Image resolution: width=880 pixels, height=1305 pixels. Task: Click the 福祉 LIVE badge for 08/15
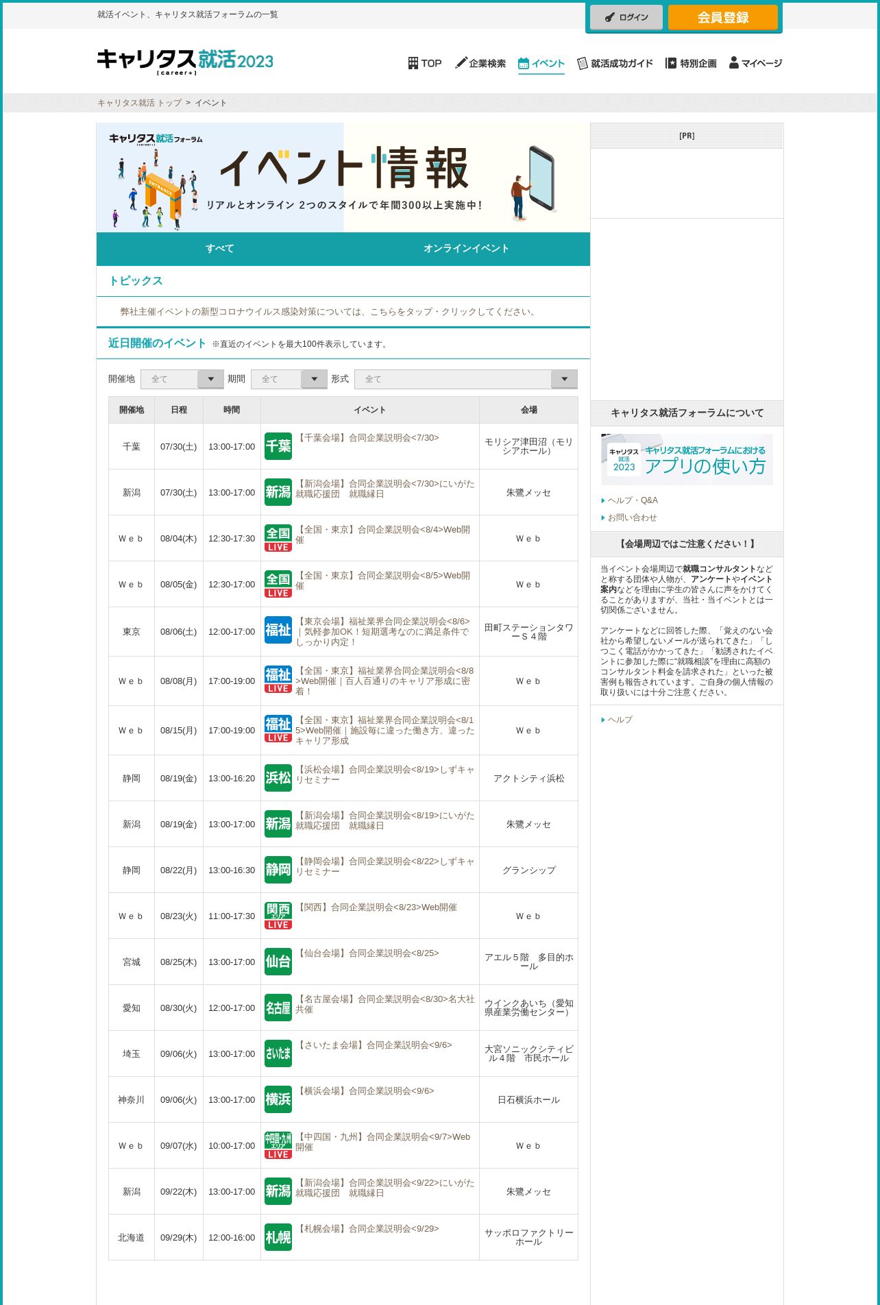pos(278,729)
